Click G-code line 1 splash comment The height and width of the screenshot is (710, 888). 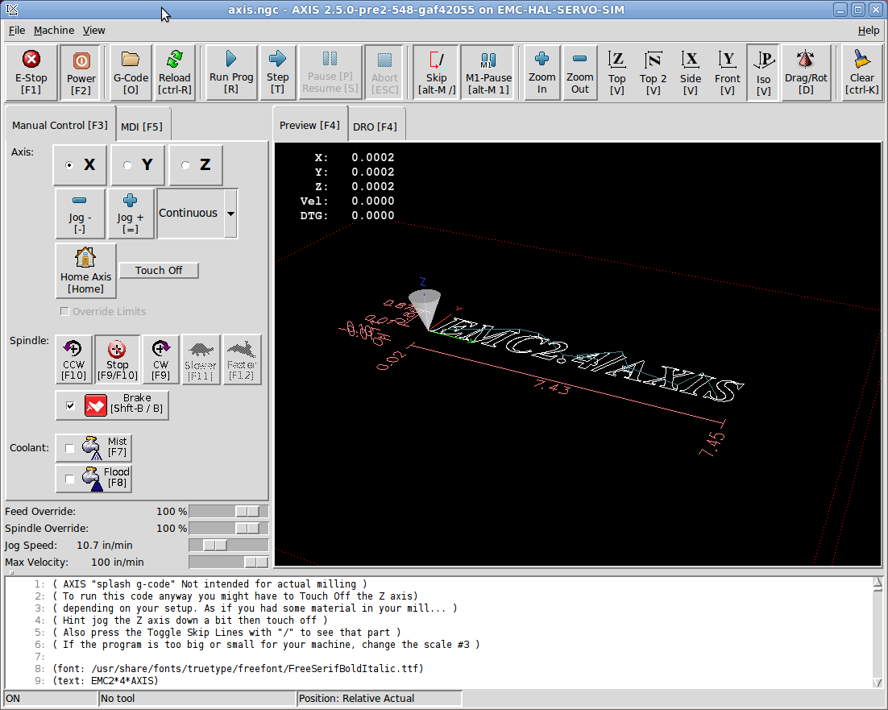pos(210,583)
